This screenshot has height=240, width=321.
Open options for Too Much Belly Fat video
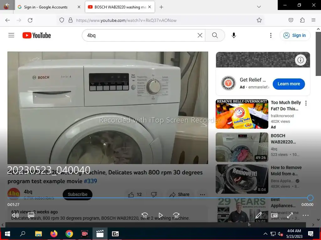[x=306, y=103]
